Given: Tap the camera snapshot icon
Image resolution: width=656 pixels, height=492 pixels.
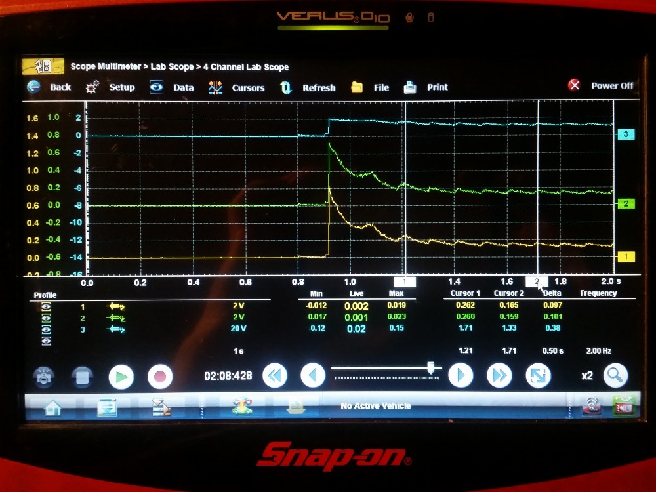Looking at the screenshot, I should [44, 377].
